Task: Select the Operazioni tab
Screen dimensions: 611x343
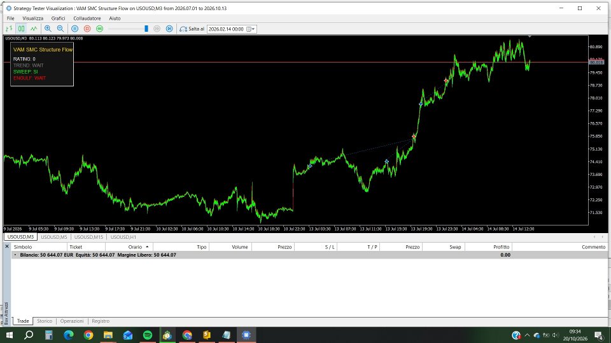Action: pyautogui.click(x=72, y=321)
